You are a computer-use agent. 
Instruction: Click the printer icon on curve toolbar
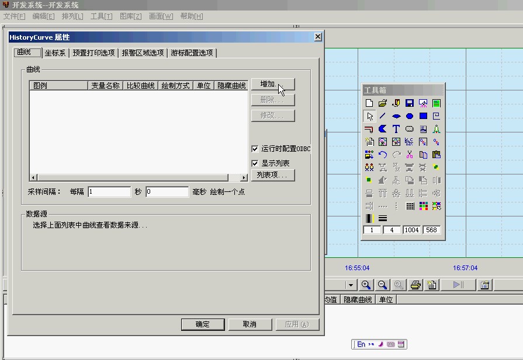click(x=415, y=285)
